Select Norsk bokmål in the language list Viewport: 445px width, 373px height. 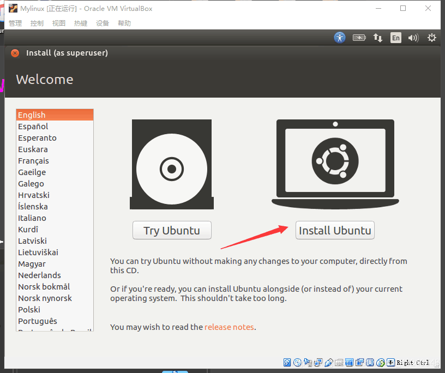point(55,287)
